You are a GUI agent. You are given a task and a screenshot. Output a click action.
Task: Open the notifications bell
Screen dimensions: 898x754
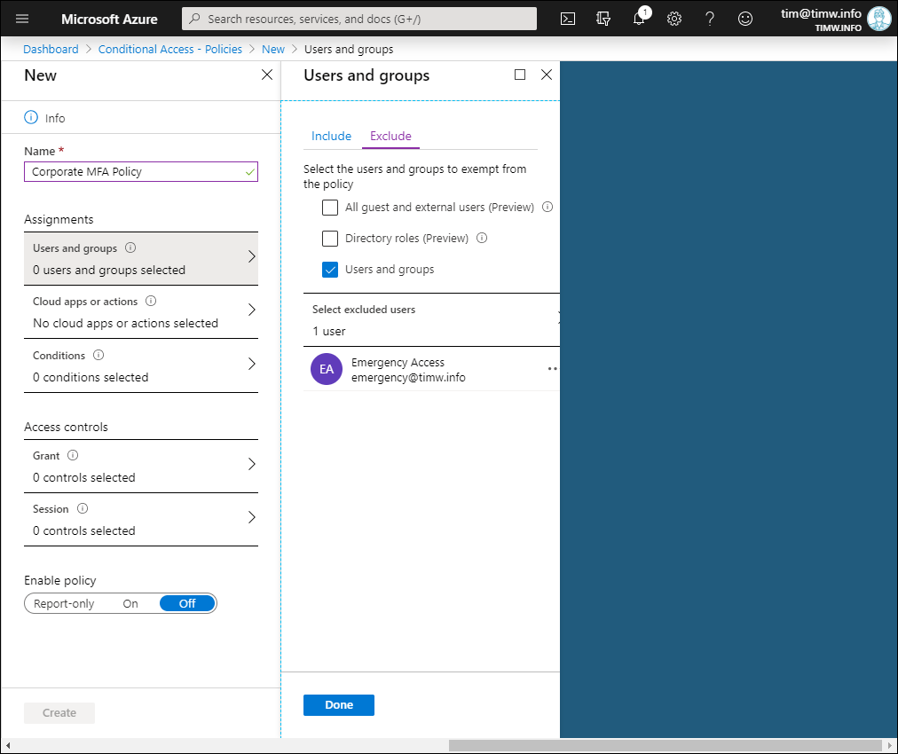(639, 19)
